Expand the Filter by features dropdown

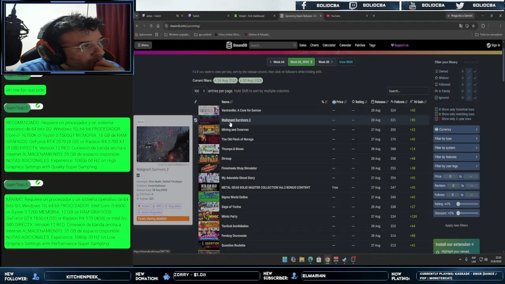click(x=456, y=157)
